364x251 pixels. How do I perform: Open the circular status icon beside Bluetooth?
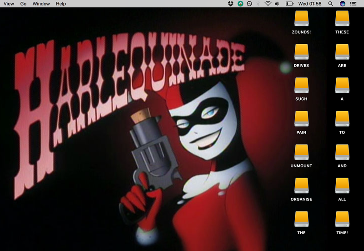(x=249, y=4)
